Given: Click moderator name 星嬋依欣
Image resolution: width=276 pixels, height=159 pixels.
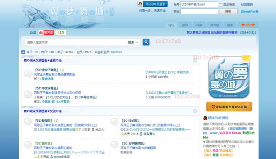Looking at the screenshot, I should (x=48, y=79).
